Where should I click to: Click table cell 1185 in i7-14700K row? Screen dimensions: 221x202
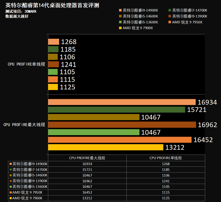(x=166, y=169)
